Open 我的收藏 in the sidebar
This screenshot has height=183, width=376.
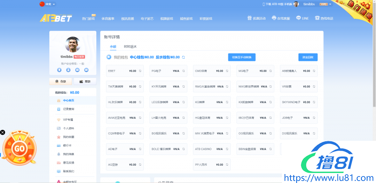(73, 137)
